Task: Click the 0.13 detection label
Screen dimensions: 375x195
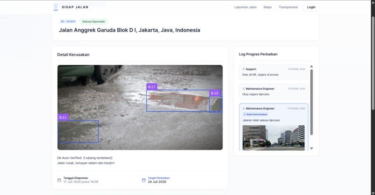Action: click(214, 93)
